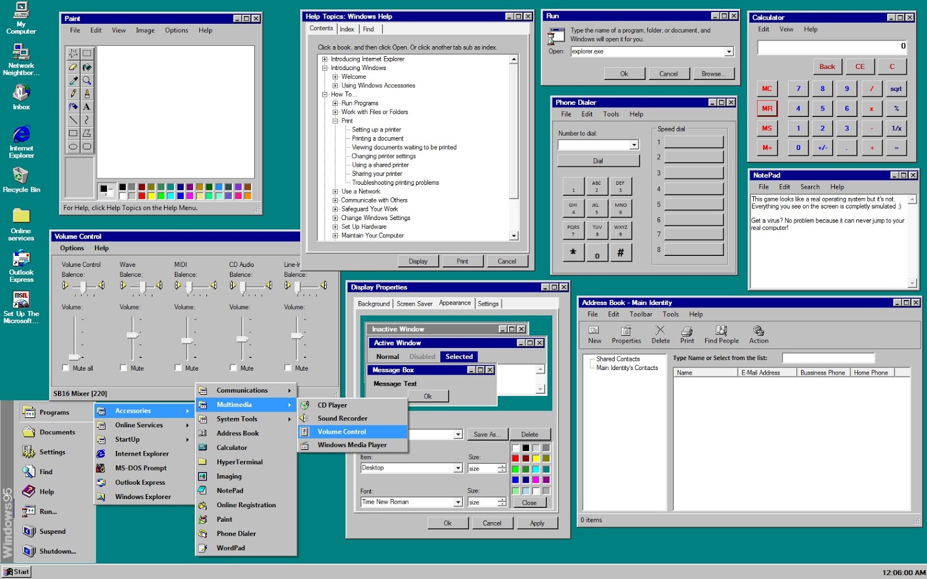Create a new contact in Address Book
Viewport: 927px width, 579px height.
click(594, 334)
